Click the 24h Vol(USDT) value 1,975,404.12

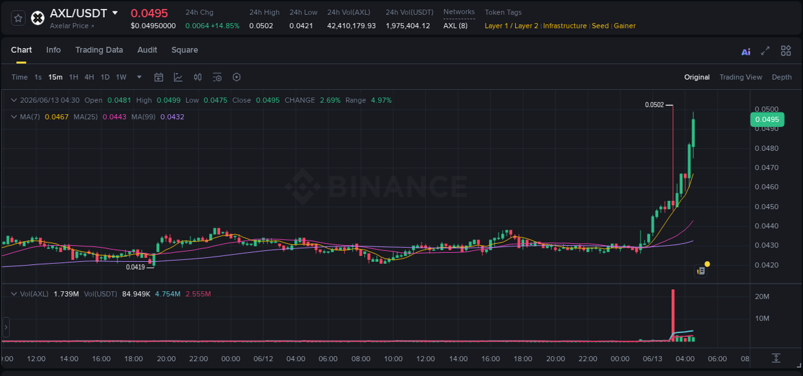408,26
